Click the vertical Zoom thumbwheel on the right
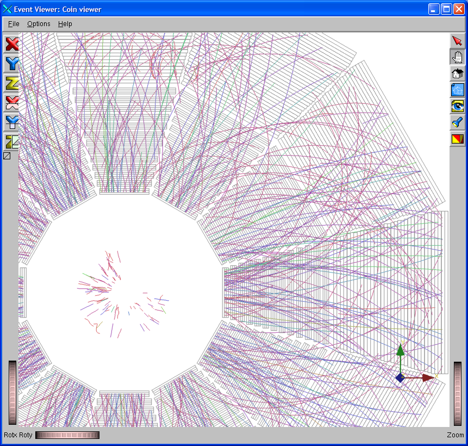This screenshot has width=468, height=446. pos(458,393)
